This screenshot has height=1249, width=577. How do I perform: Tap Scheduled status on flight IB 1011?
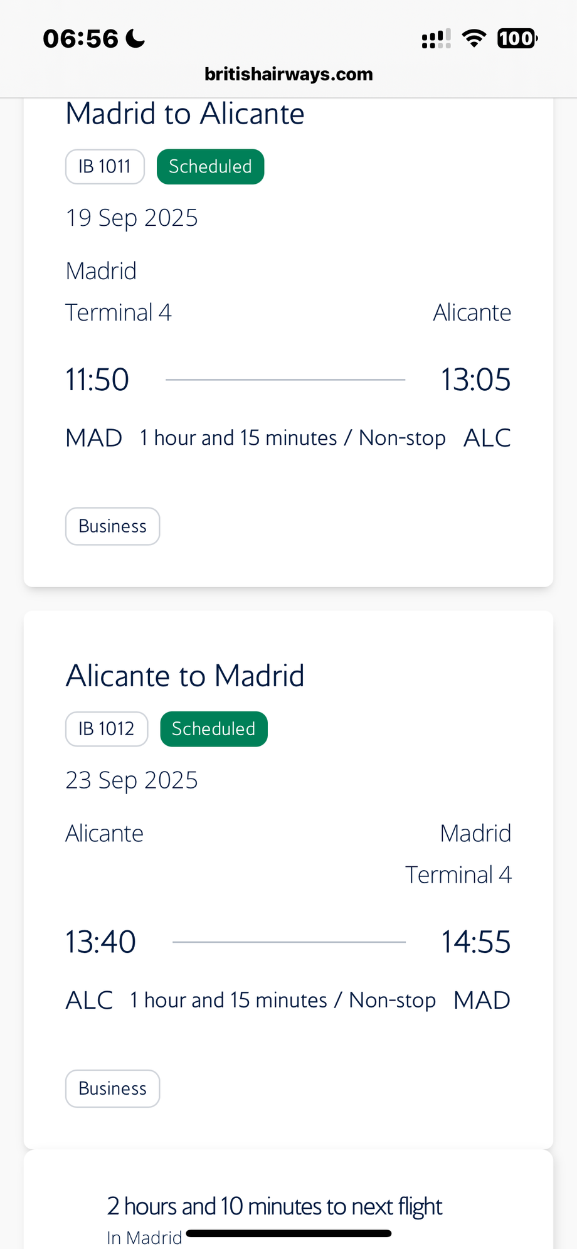[210, 167]
